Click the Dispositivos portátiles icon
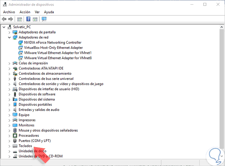225x166 pixels. (x=15, y=104)
